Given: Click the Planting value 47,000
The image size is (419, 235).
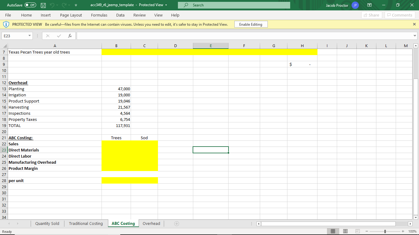Looking at the screenshot, I should [116, 89].
